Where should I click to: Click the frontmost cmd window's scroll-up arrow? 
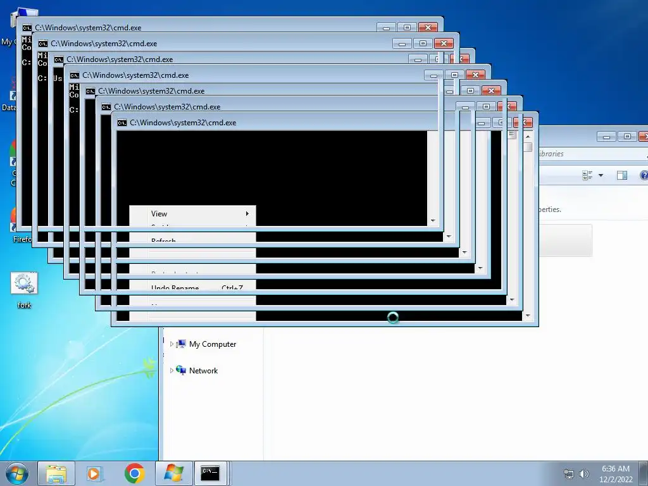coord(528,137)
